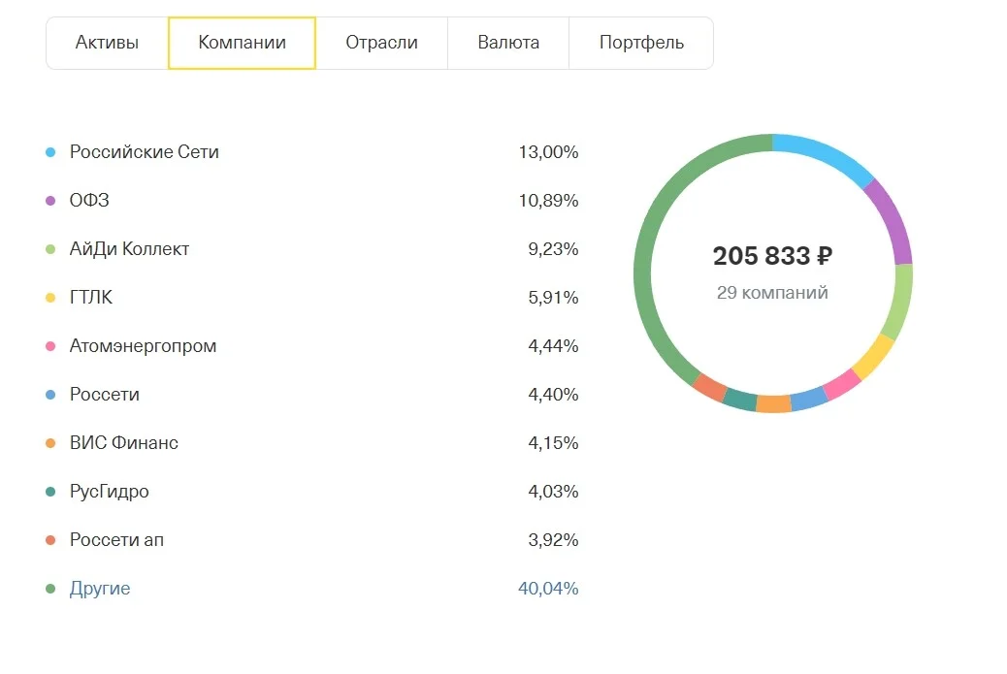Click the light blue donut chart segment
The height and width of the screenshot is (674, 1007).
click(x=826, y=154)
